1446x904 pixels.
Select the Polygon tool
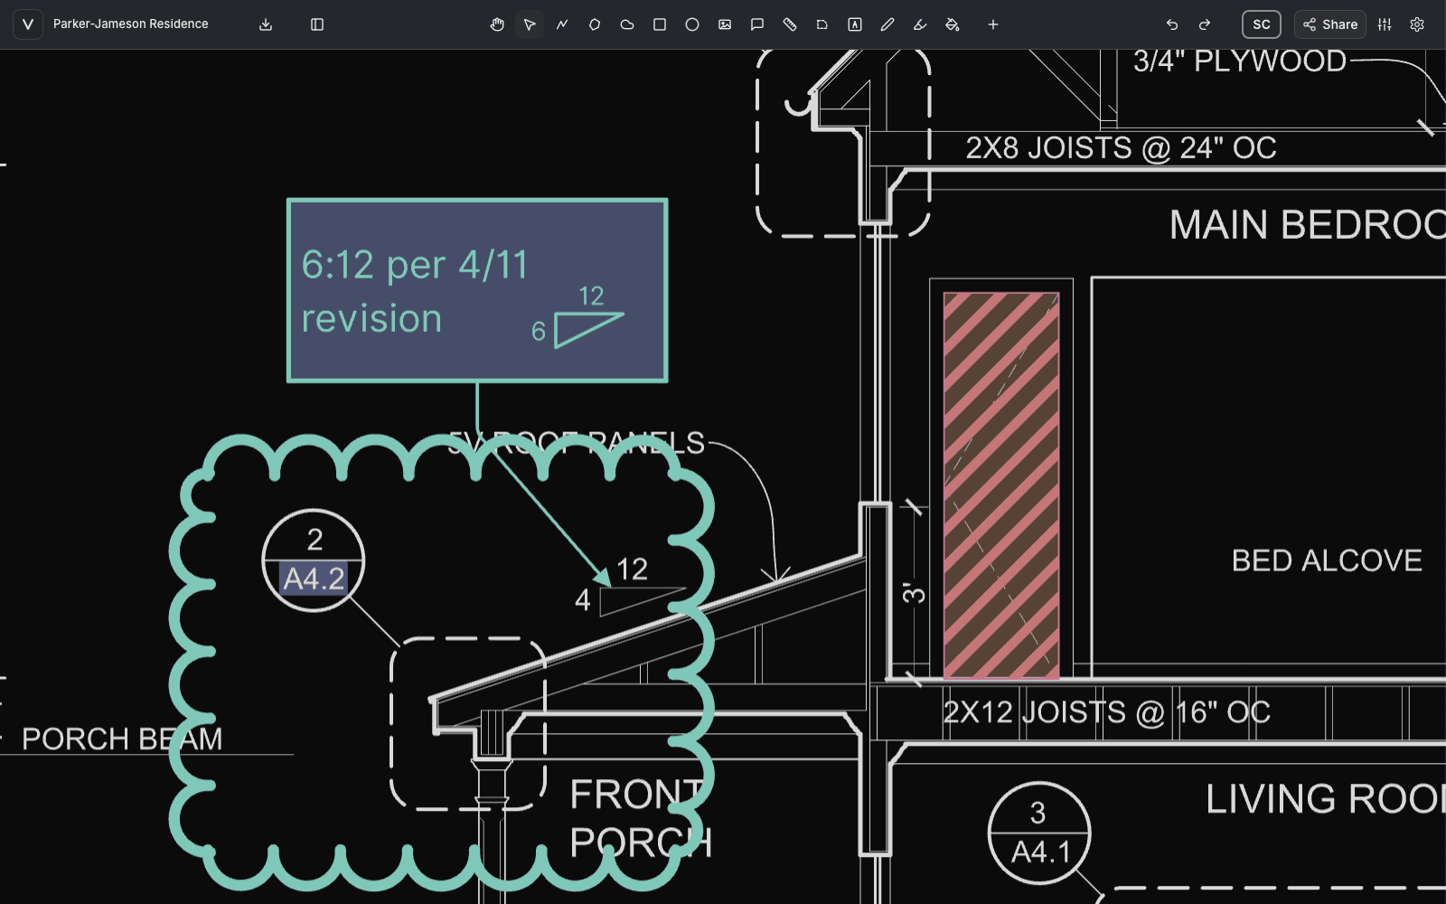pos(595,24)
